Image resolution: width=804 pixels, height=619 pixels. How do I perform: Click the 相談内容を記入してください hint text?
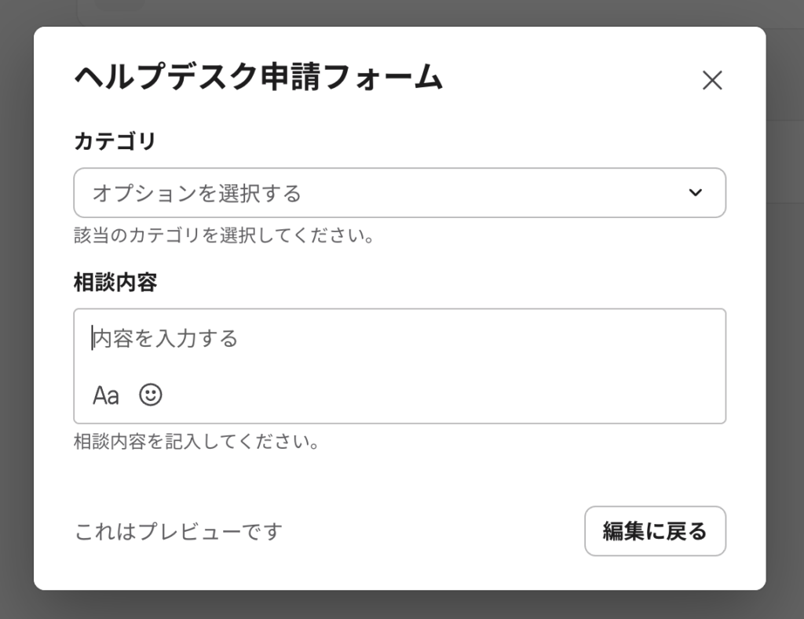(x=196, y=442)
